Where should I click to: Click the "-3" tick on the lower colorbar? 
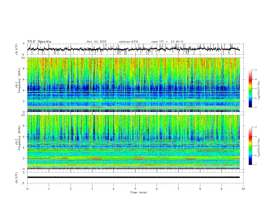pos(255,127)
